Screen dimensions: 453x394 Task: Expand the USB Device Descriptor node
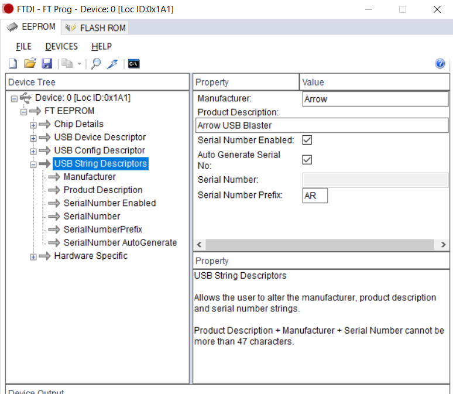(x=33, y=138)
